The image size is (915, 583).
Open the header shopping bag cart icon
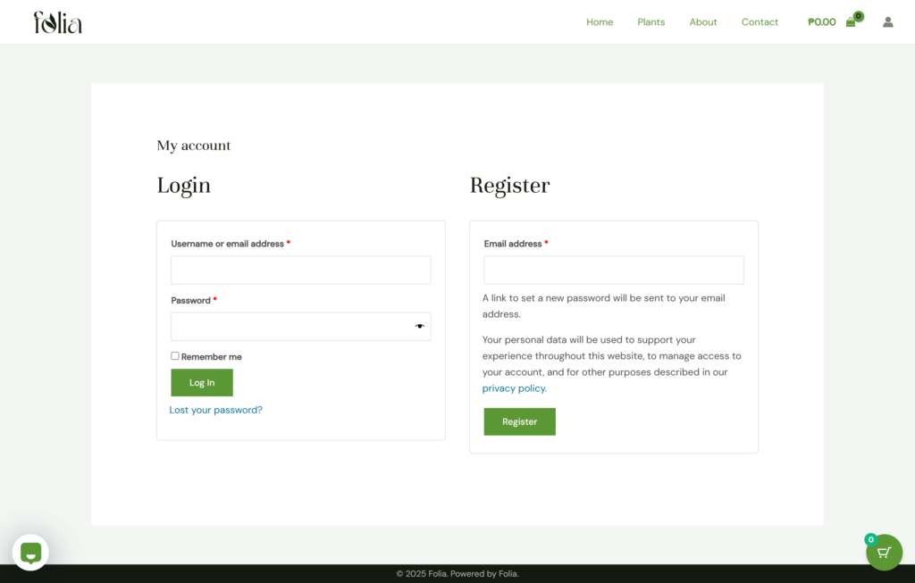point(851,22)
